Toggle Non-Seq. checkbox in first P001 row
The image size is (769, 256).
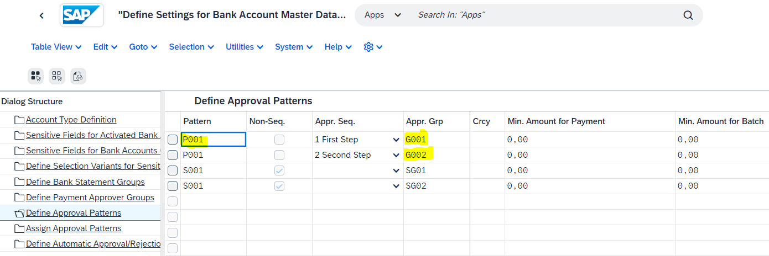point(279,140)
